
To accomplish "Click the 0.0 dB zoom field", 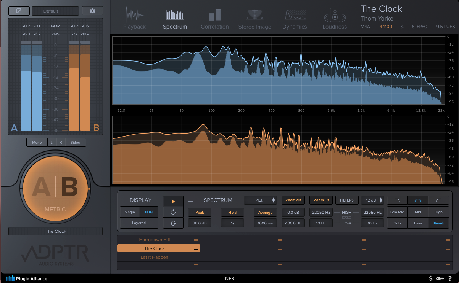I will pyautogui.click(x=293, y=213).
